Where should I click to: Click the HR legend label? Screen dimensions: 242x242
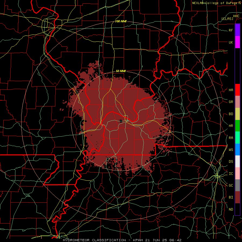(x=231, y=126)
